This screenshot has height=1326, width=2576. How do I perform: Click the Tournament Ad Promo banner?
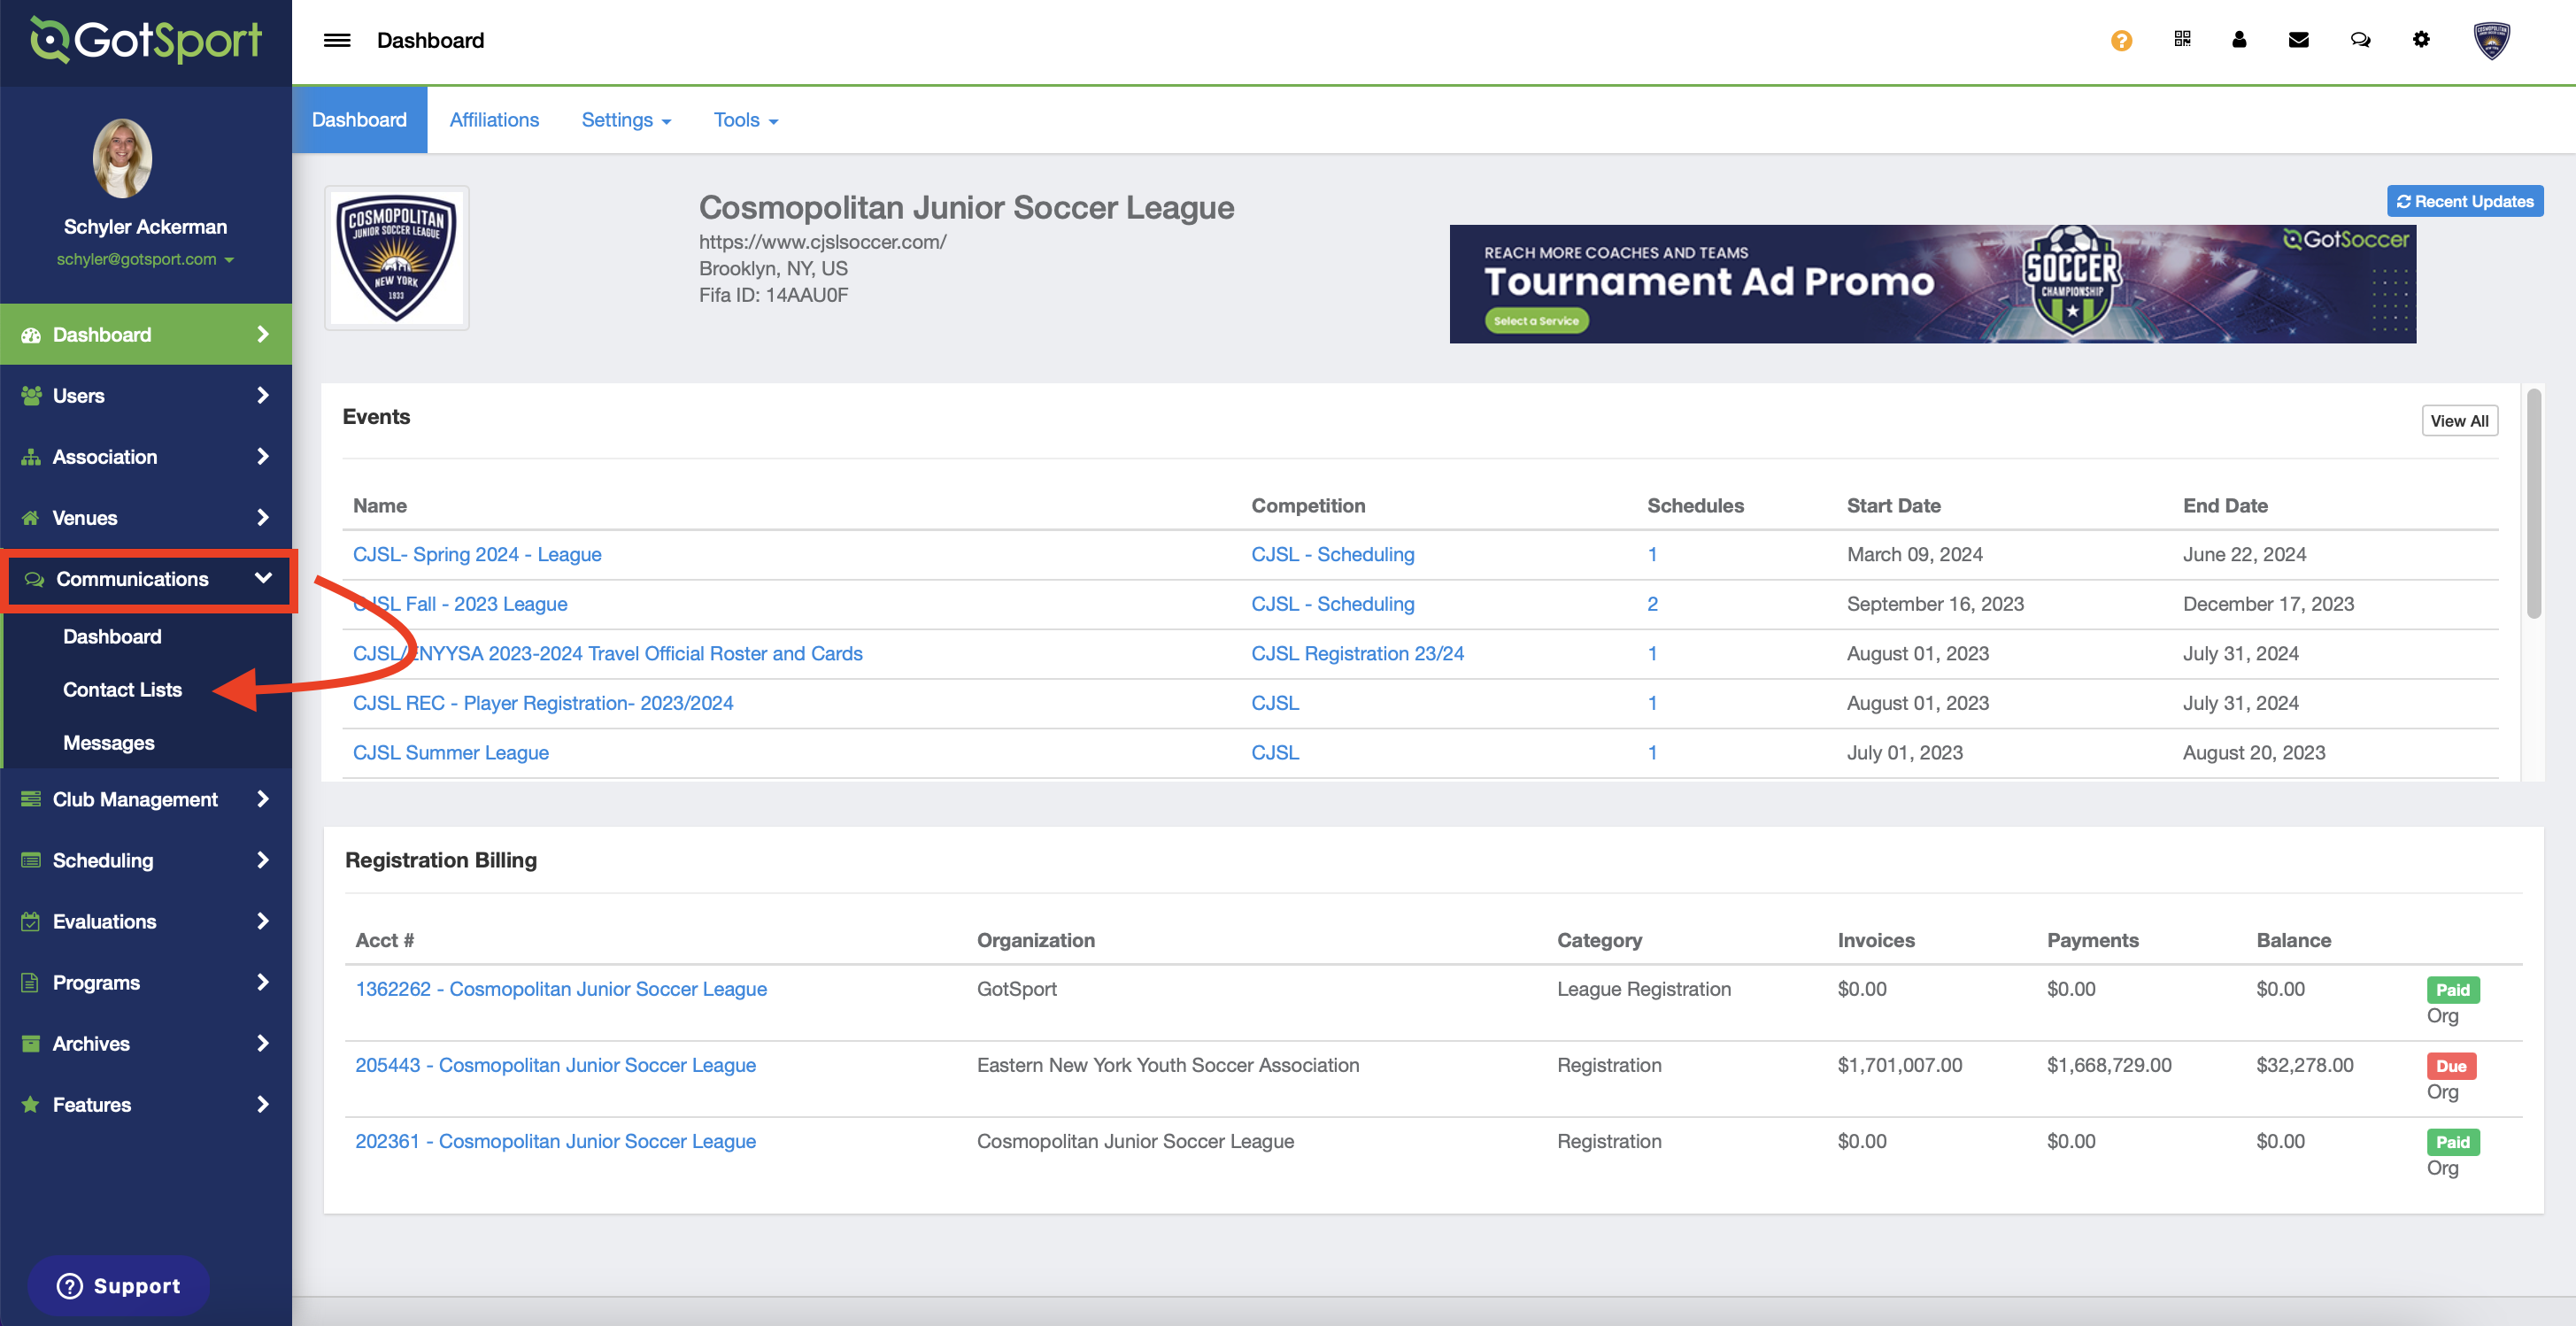point(1932,284)
